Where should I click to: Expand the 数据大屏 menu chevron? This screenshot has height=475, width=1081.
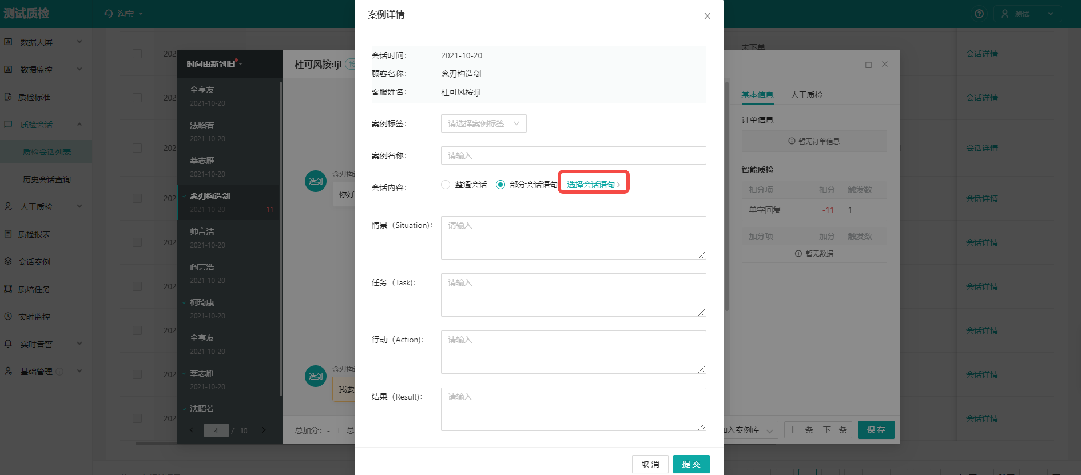80,42
